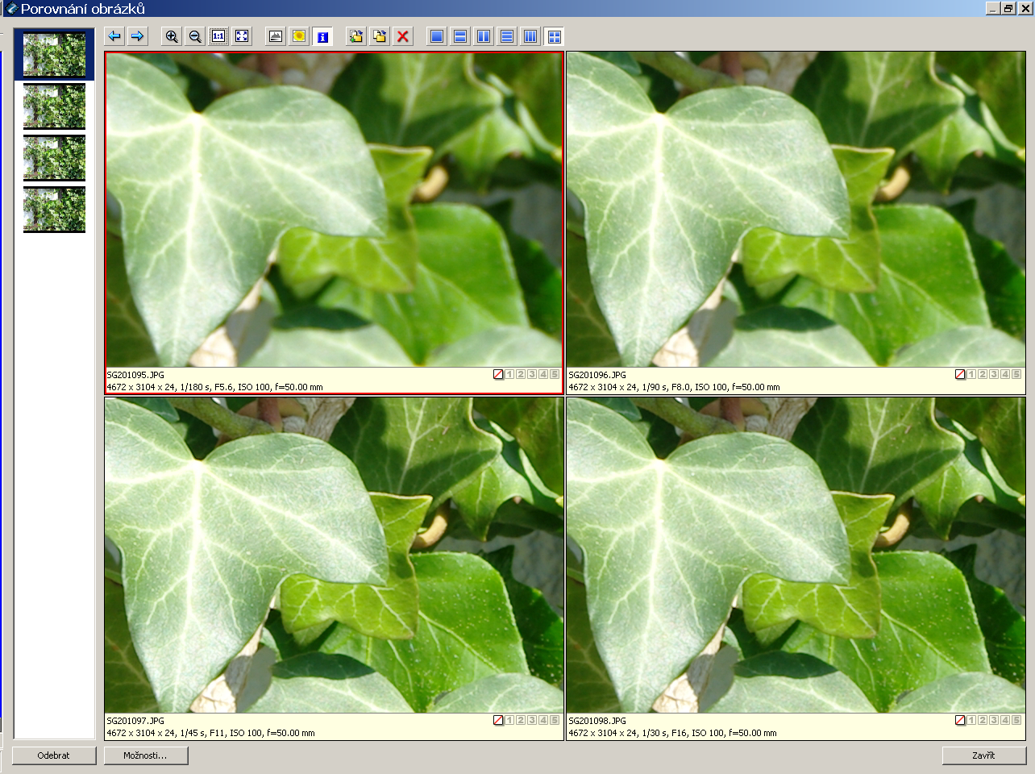Click the Zavřít button
Viewport: 1035px width, 774px height.
983,755
